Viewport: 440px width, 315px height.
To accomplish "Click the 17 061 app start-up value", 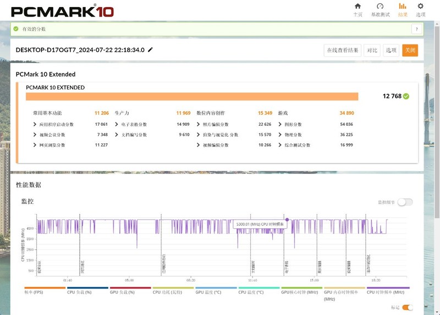I will (101, 125).
